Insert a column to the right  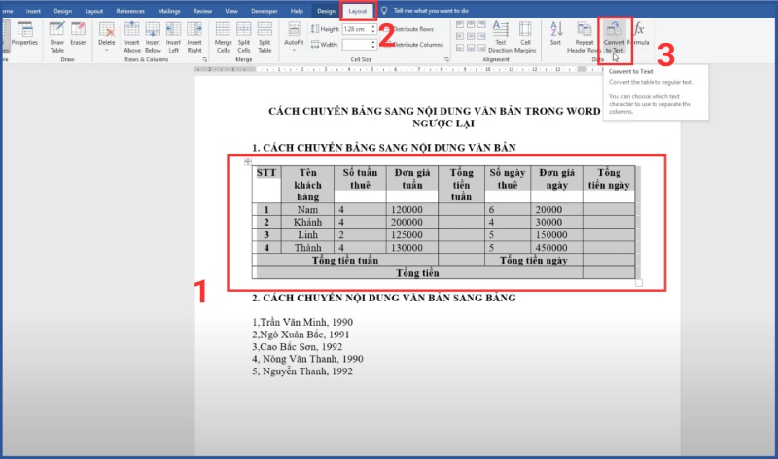[x=194, y=37]
